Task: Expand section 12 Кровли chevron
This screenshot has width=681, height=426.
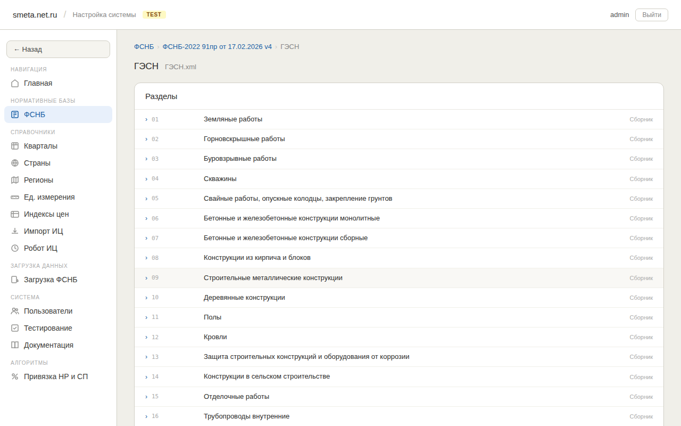Action: (146, 337)
